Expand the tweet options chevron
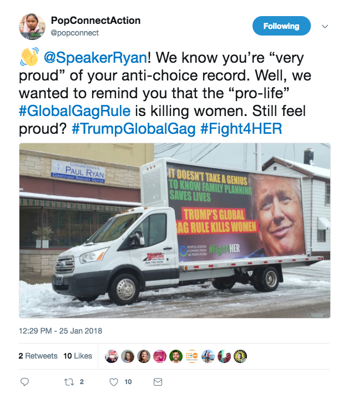 tap(325, 27)
